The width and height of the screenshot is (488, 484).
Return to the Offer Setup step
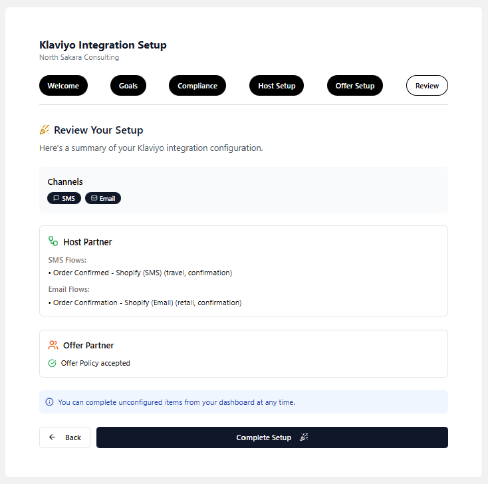point(355,86)
